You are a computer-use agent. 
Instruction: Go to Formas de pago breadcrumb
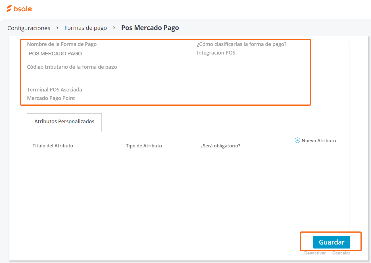click(x=86, y=28)
